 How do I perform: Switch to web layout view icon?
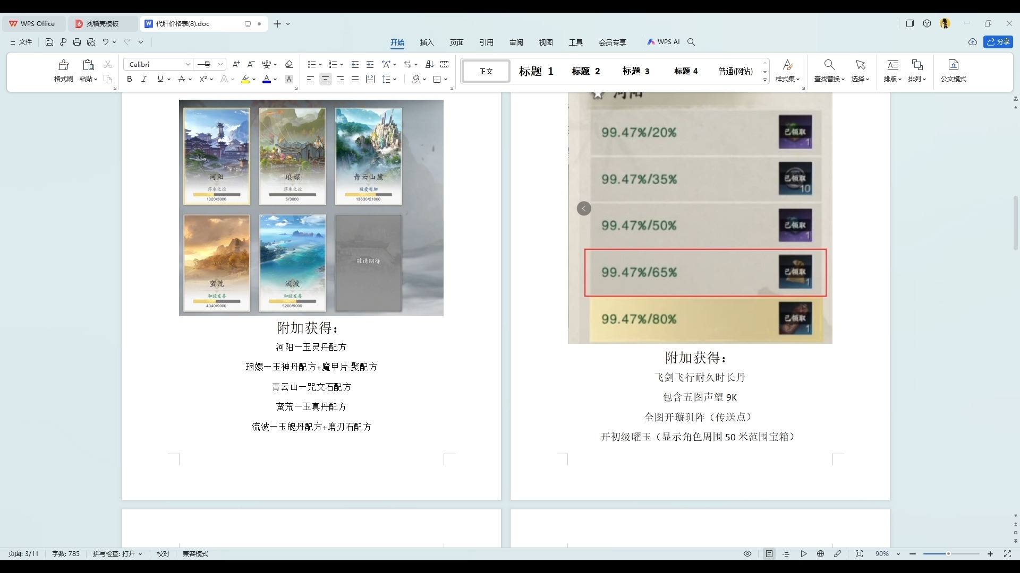820,554
